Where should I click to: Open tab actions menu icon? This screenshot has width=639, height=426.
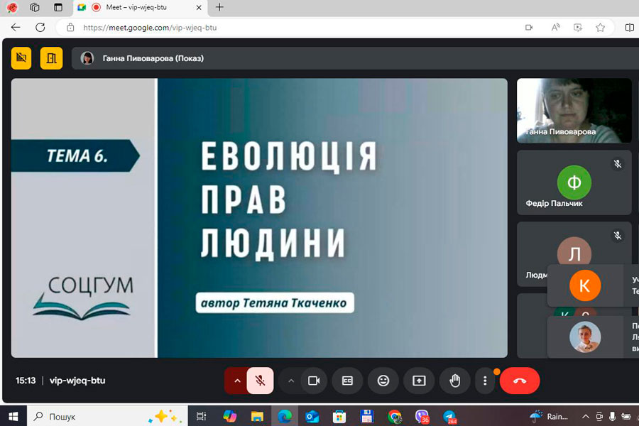click(x=58, y=7)
